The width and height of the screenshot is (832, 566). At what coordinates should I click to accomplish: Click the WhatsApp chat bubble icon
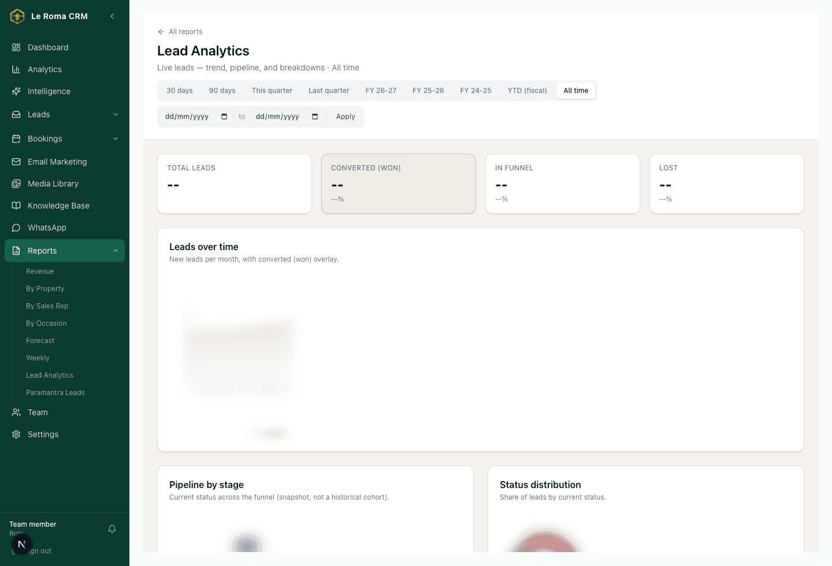pos(16,228)
